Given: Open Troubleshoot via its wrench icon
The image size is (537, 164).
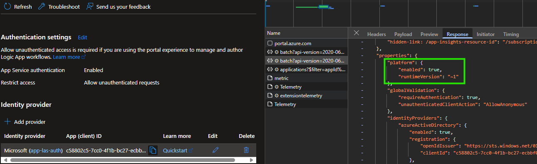Looking at the screenshot, I should [x=41, y=7].
